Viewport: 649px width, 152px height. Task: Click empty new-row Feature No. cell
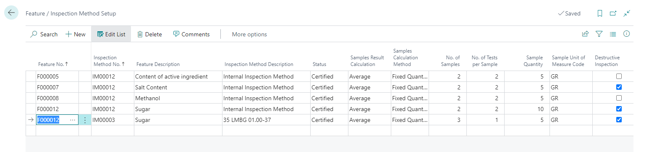pos(57,131)
